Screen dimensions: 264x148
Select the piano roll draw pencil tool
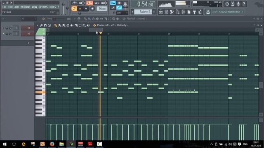coord(56,25)
